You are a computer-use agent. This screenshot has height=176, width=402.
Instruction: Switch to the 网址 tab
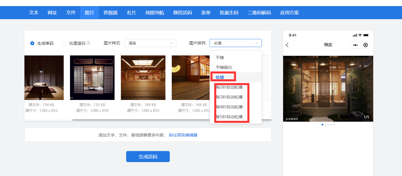52,13
